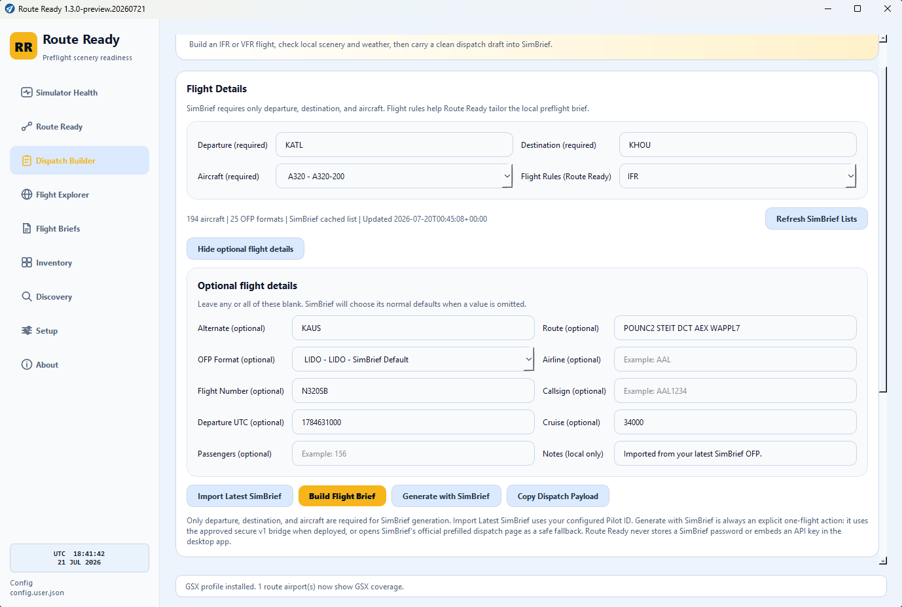
Task: Open the OFP Format LIDO dropdown
Action: (413, 359)
